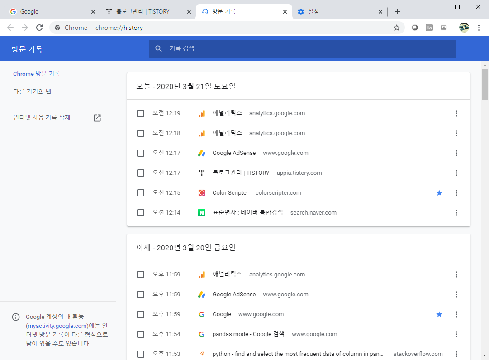The image size is (489, 360).
Task: Open more actions for 표준편차 네이버 entry
Action: 456,213
